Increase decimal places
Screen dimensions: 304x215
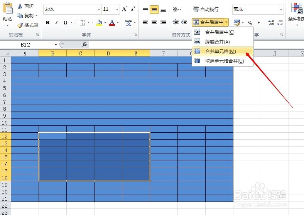tap(271, 23)
